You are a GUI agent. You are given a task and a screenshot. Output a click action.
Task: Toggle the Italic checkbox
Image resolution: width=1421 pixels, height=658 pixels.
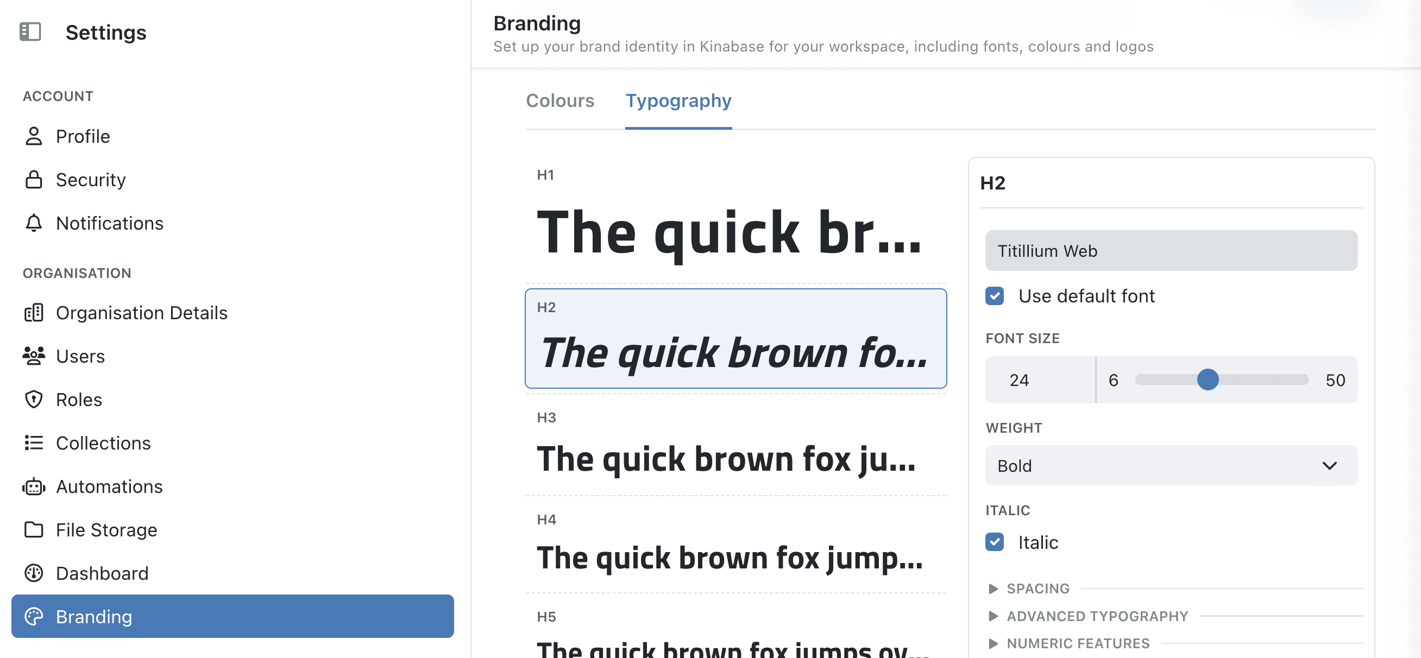(x=995, y=542)
